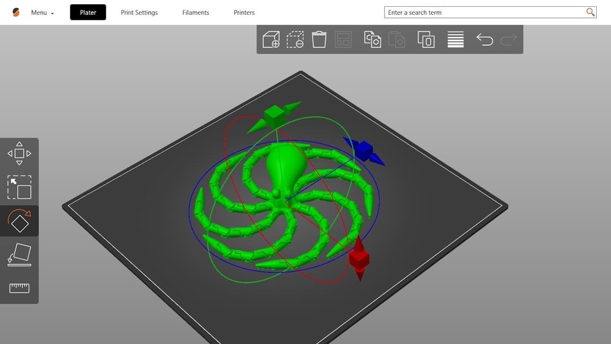Image resolution: width=611 pixels, height=344 pixels.
Task: Open layer editing stripes icon
Action: click(456, 40)
